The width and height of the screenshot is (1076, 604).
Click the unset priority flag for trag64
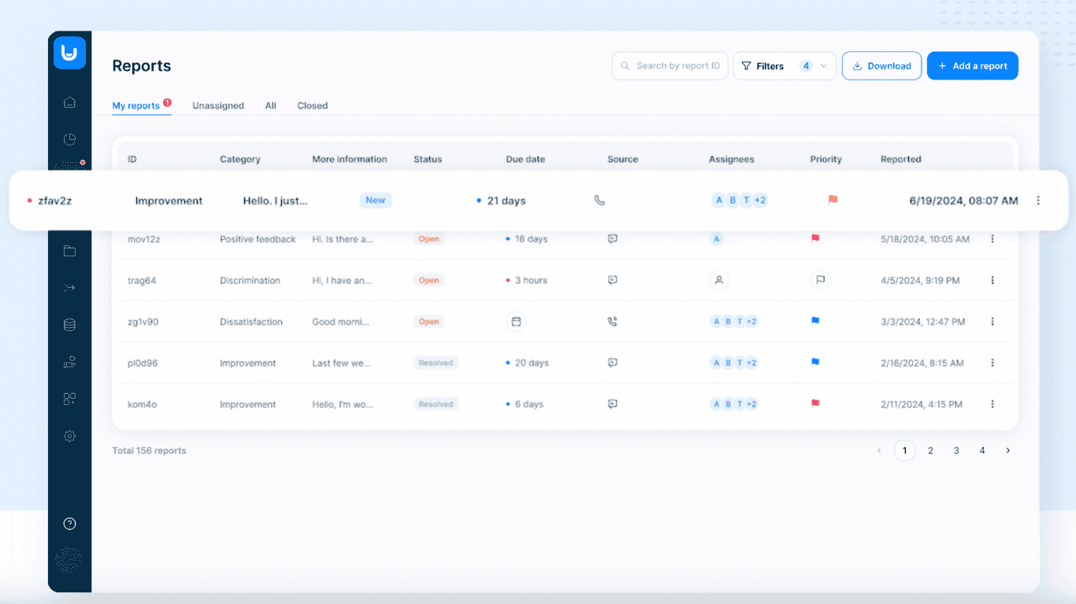pyautogui.click(x=820, y=280)
